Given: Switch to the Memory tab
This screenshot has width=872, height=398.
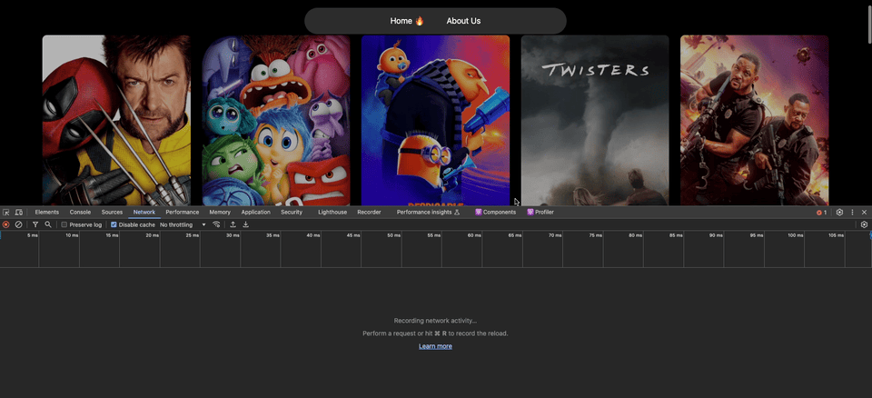Looking at the screenshot, I should pyautogui.click(x=220, y=212).
